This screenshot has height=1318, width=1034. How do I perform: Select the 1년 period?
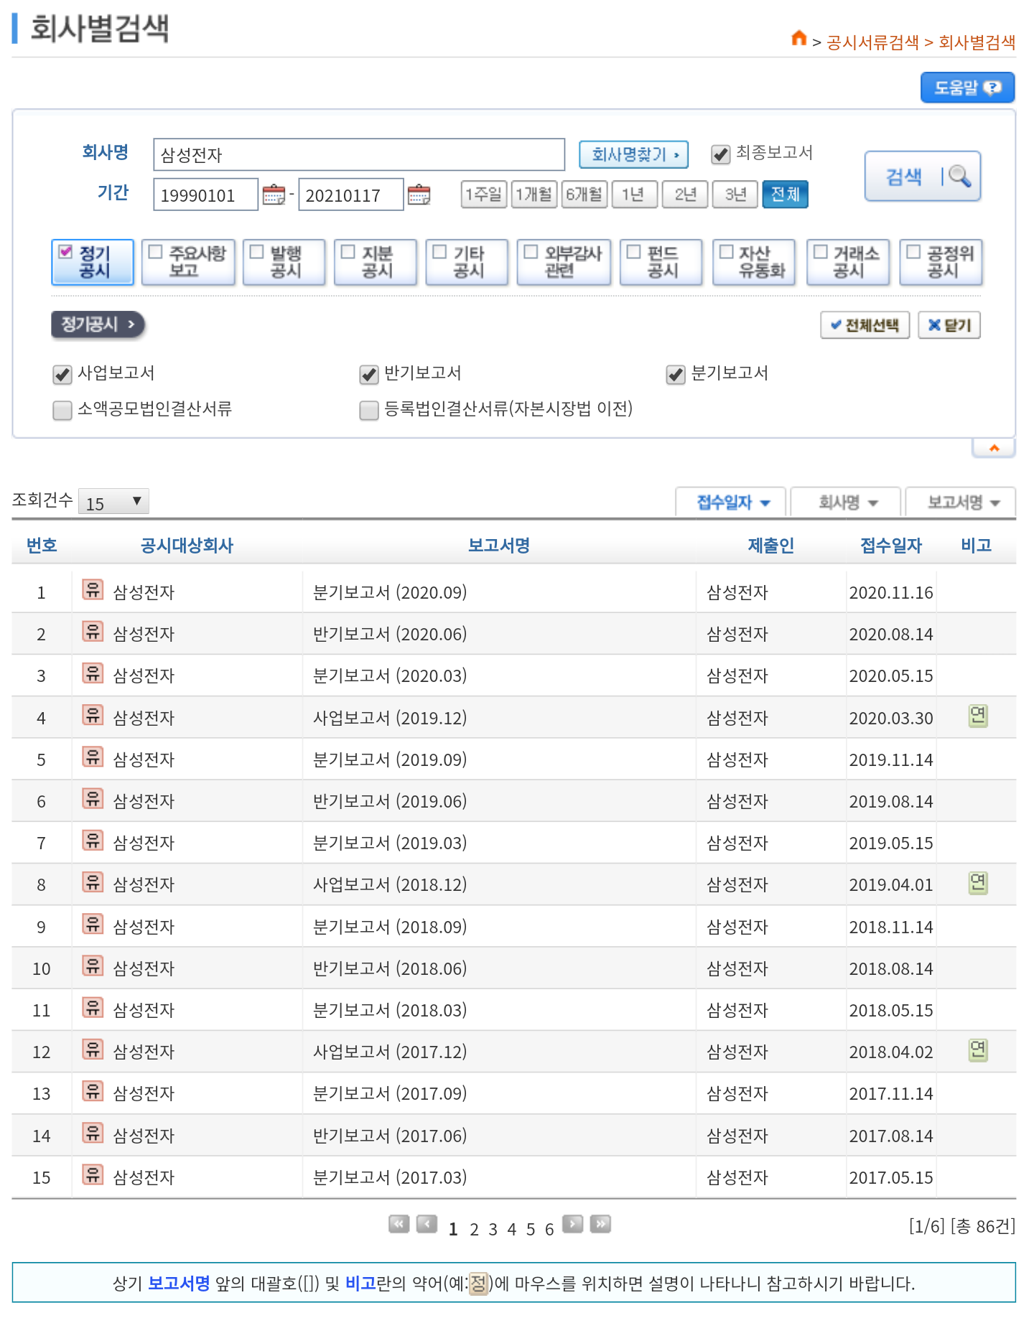coord(635,195)
